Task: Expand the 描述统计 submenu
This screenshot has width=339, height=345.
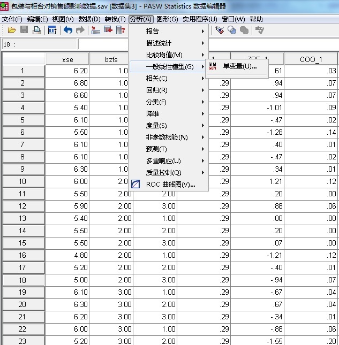Action: [x=168, y=43]
